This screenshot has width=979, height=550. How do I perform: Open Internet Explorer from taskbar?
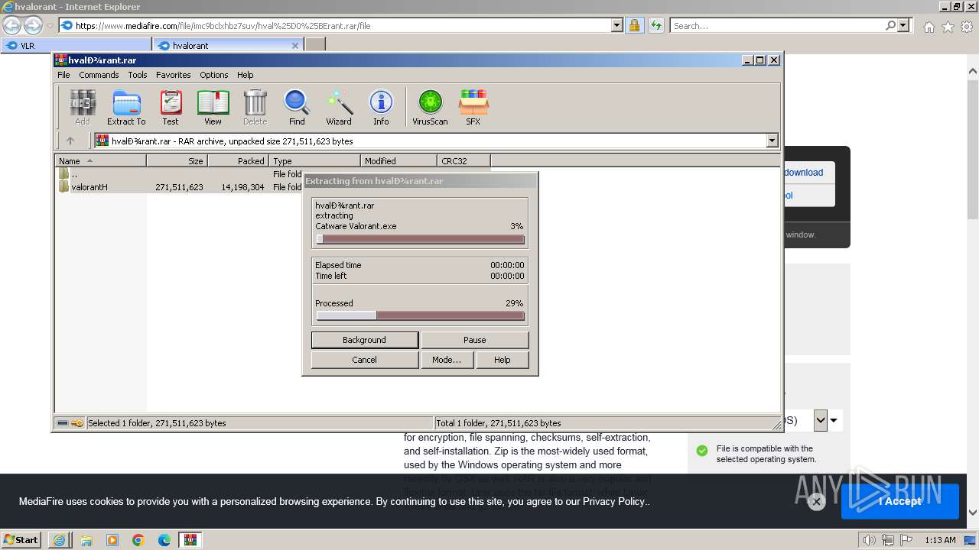click(60, 540)
